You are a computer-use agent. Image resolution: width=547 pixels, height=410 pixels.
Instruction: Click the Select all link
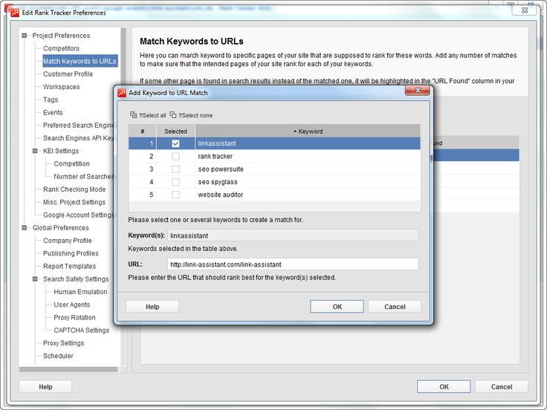pyautogui.click(x=152, y=115)
